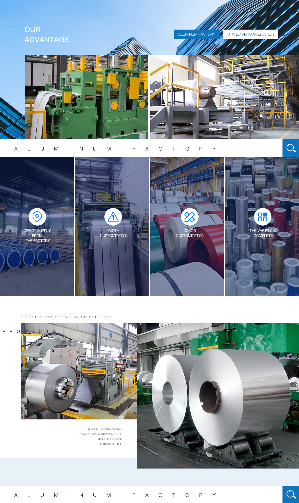Click the SPECIAL THICKNESS AND SIZE description
Viewport: 299px width, 503px height.
[x=100, y=436]
